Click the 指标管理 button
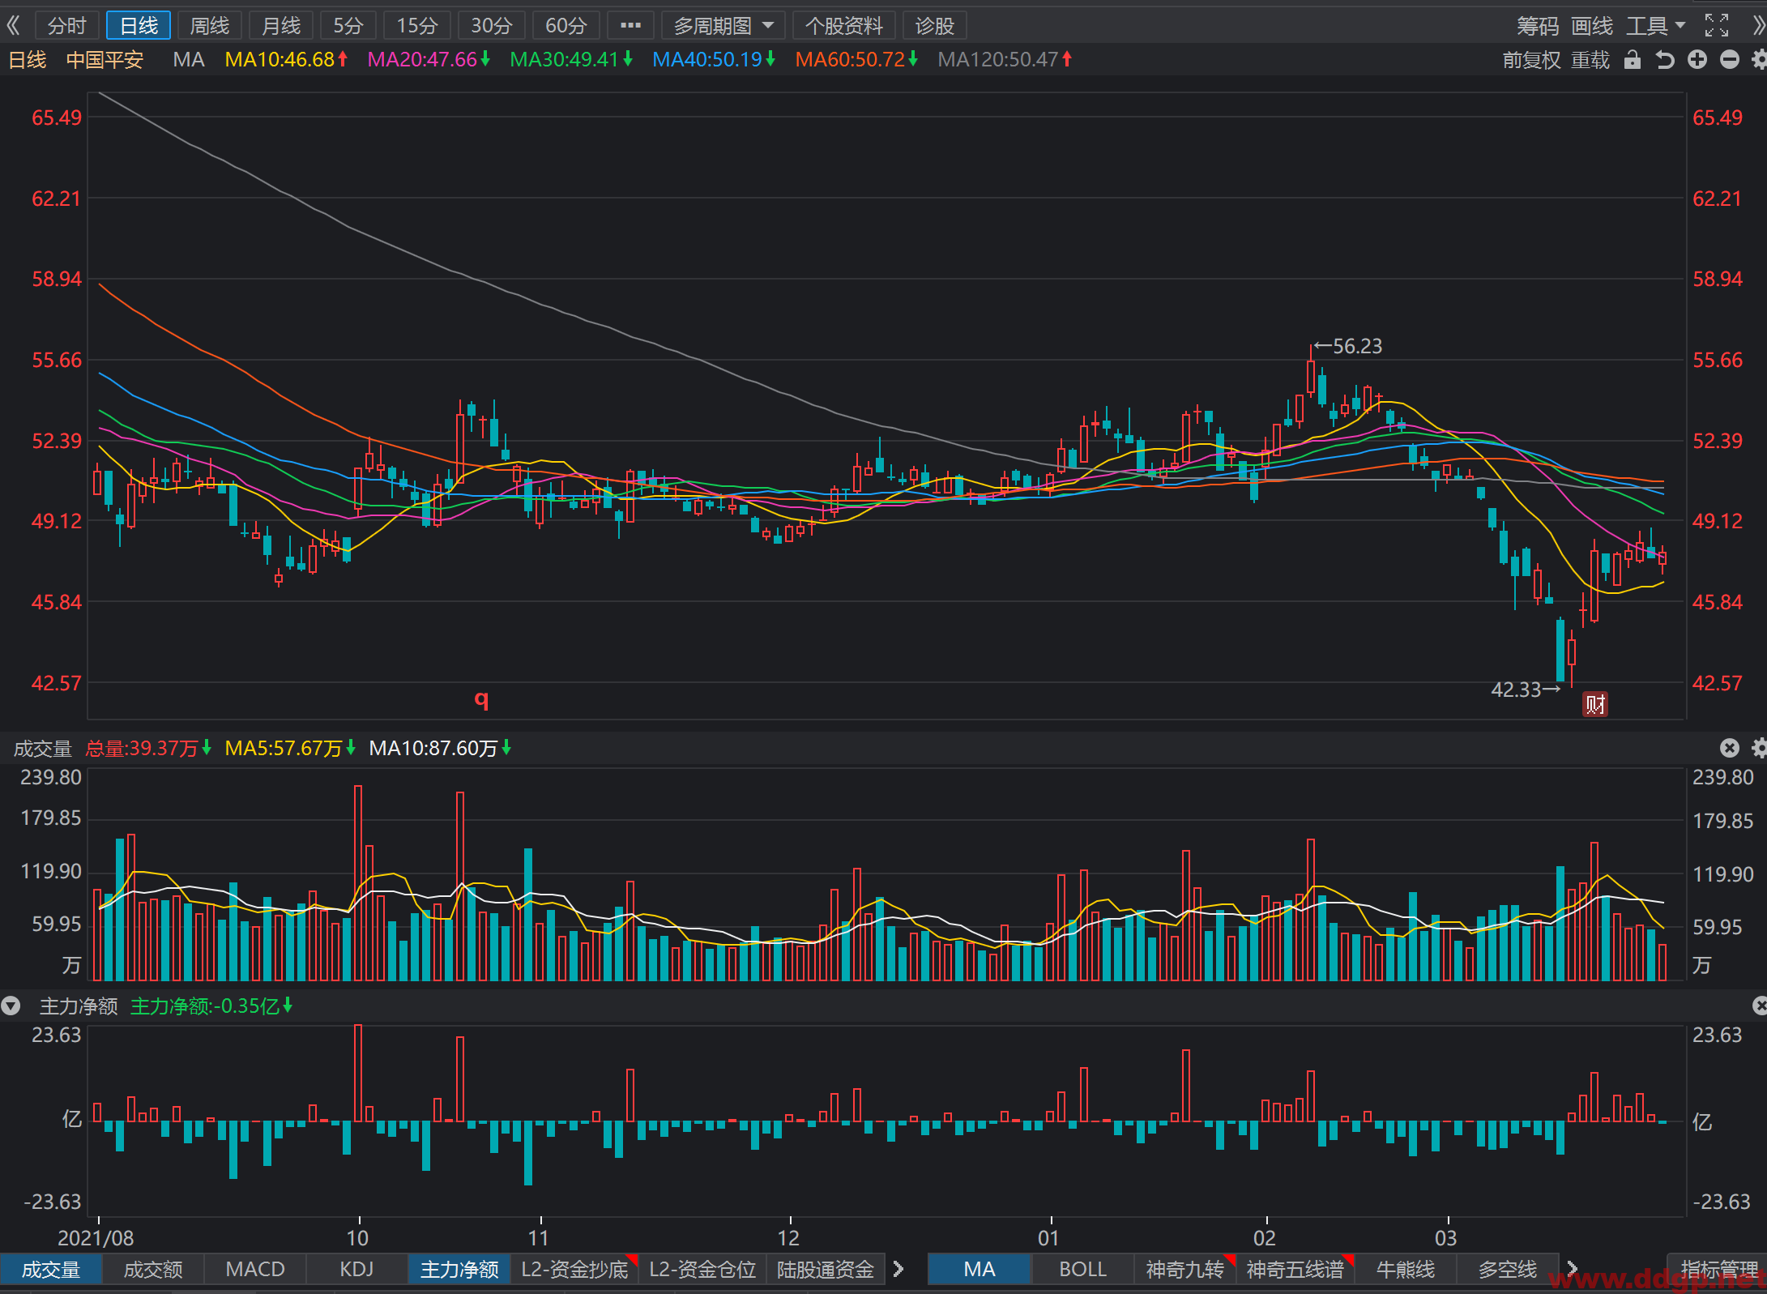The image size is (1767, 1294). pos(1718,1269)
